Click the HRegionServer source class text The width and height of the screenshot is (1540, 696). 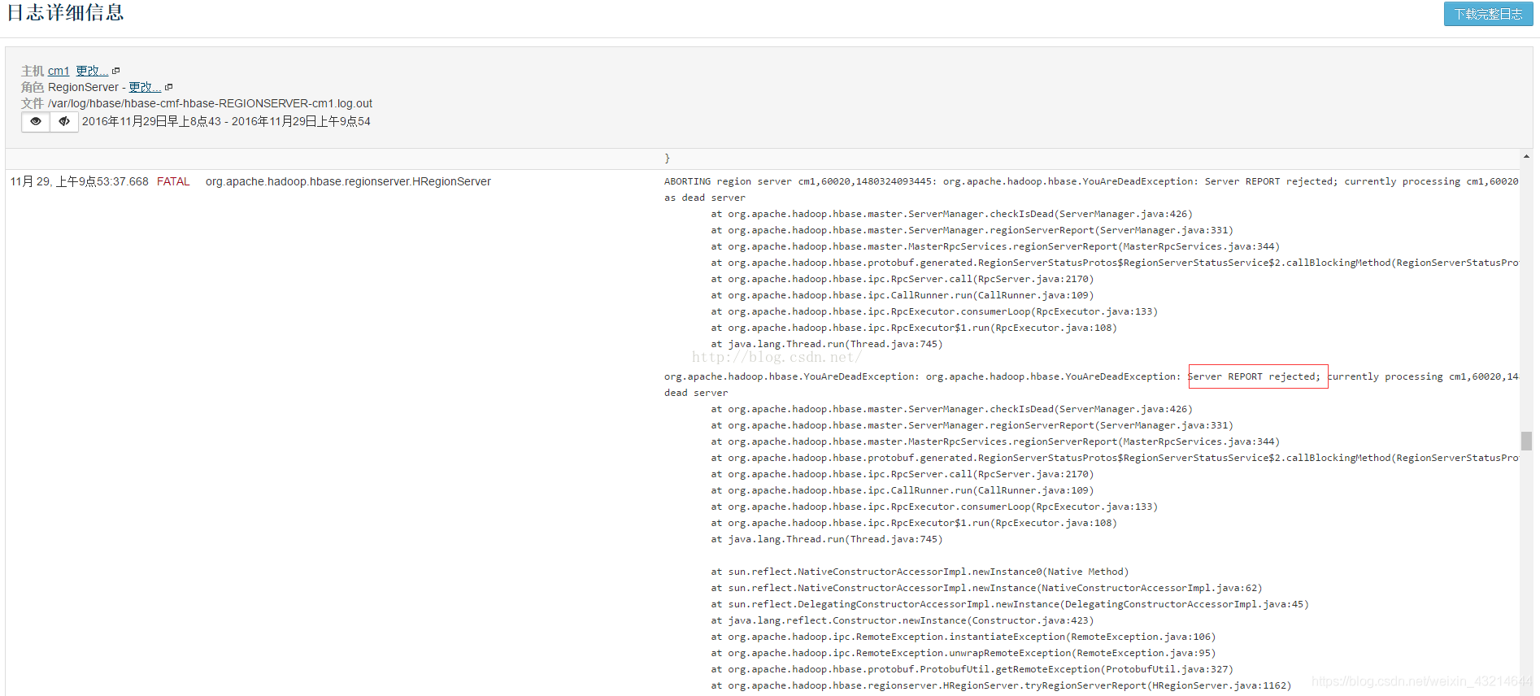click(348, 181)
